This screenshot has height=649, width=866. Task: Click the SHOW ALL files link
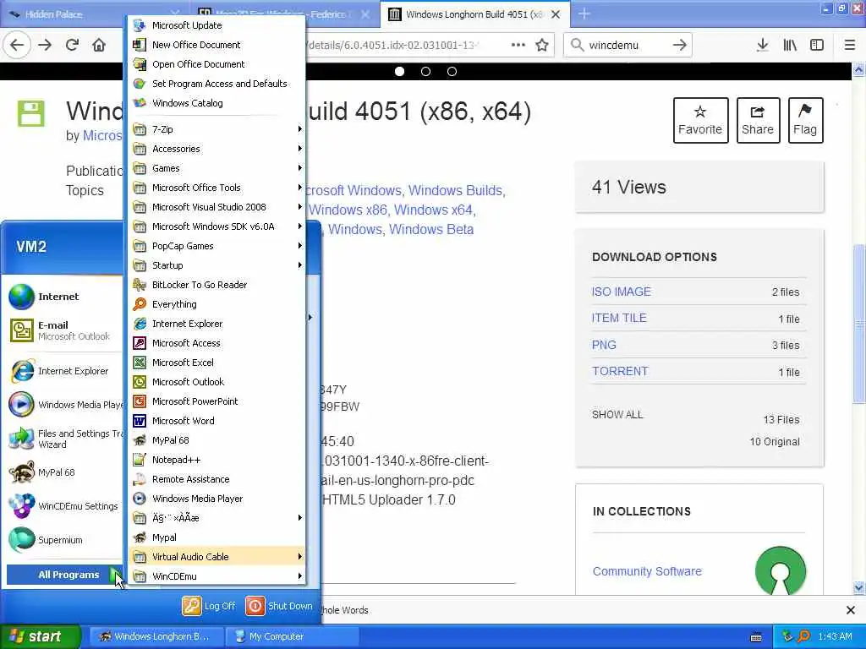click(617, 414)
